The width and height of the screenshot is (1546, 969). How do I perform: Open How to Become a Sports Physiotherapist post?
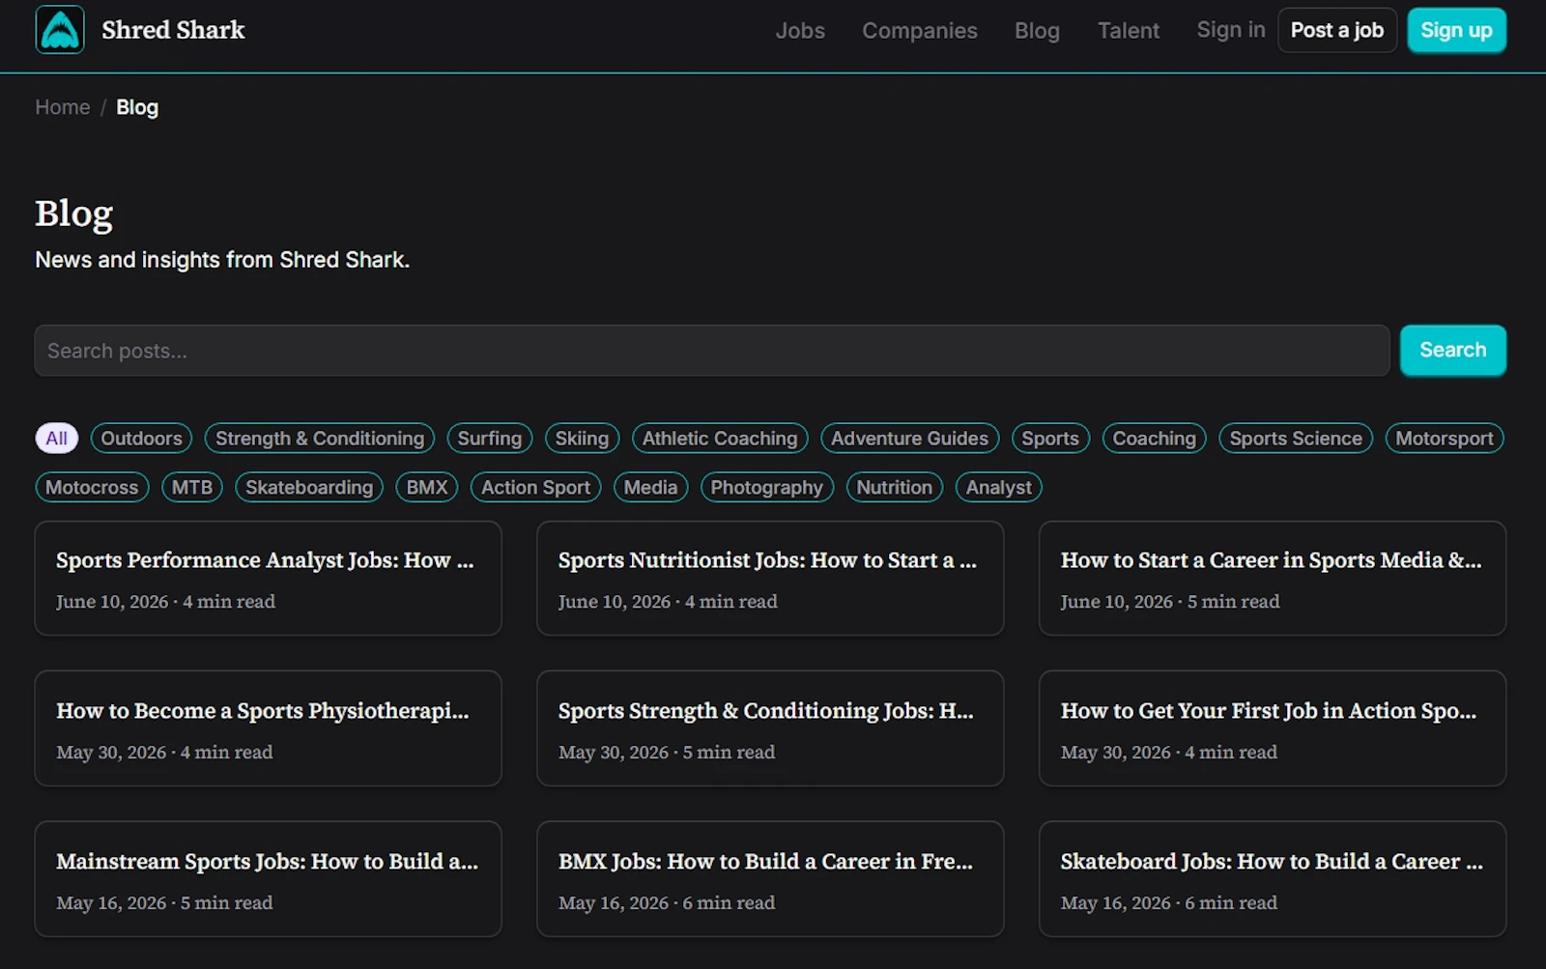pyautogui.click(x=268, y=728)
